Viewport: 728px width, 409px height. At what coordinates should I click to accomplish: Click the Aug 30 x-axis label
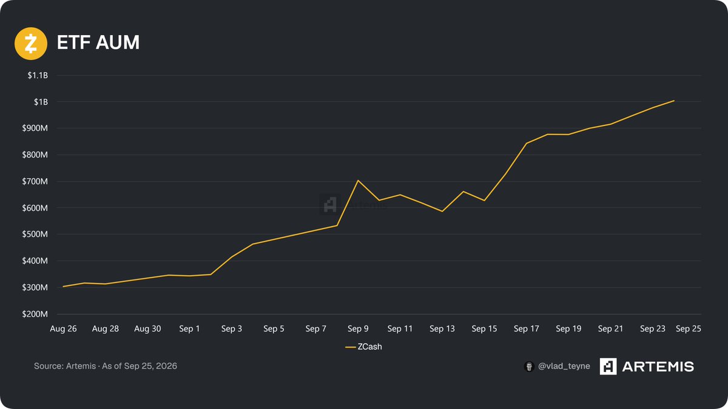[147, 329]
